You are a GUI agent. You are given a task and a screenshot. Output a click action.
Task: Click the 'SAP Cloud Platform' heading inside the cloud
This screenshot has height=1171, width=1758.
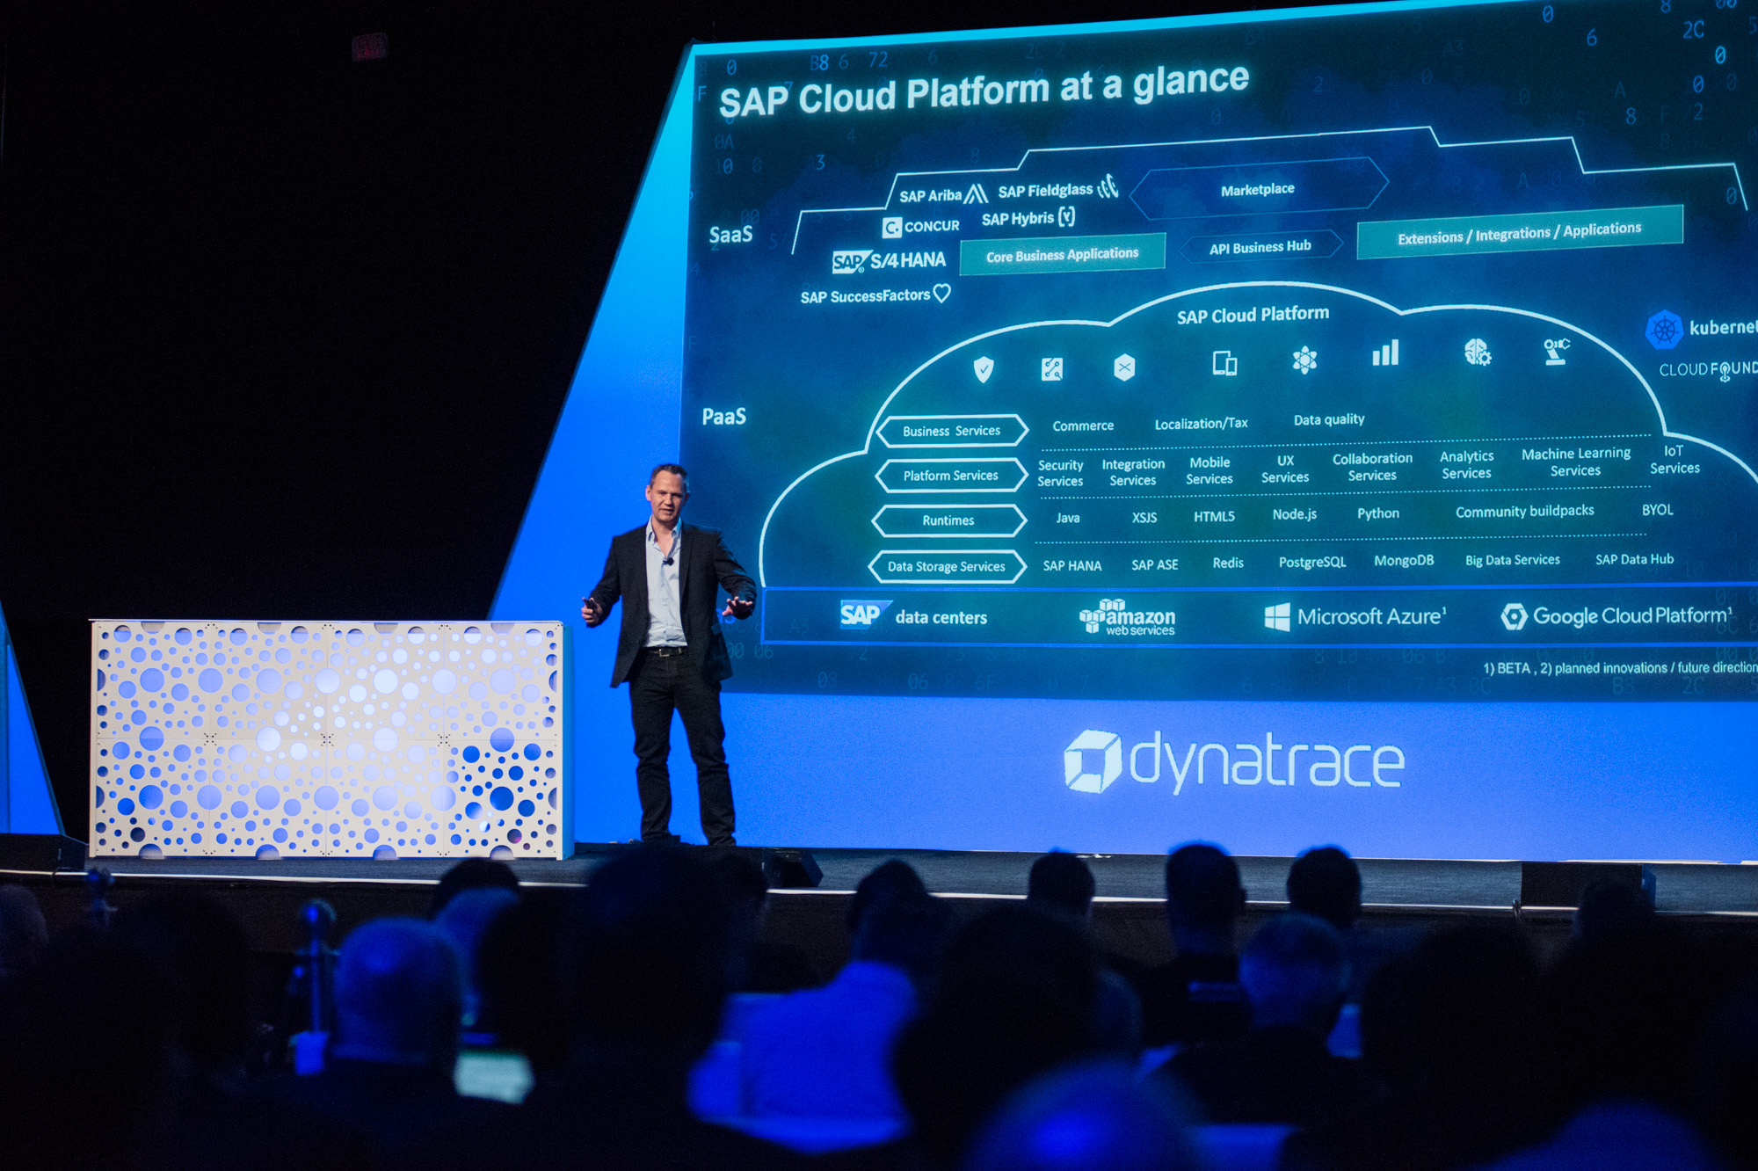click(1253, 316)
